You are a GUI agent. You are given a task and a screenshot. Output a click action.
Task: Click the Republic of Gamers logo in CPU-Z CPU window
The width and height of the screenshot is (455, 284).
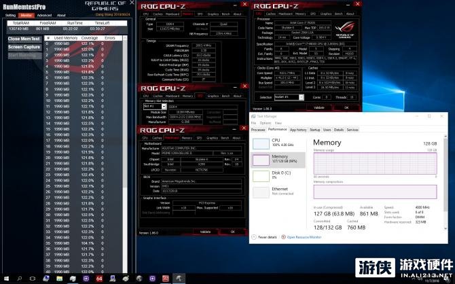coord(345,30)
